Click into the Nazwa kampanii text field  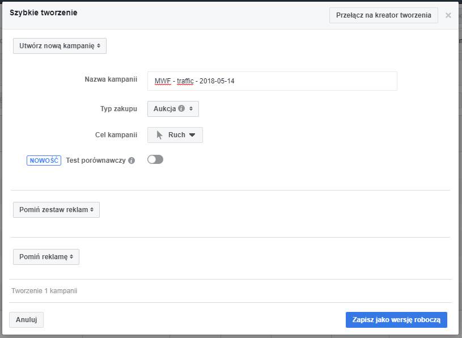tap(272, 81)
